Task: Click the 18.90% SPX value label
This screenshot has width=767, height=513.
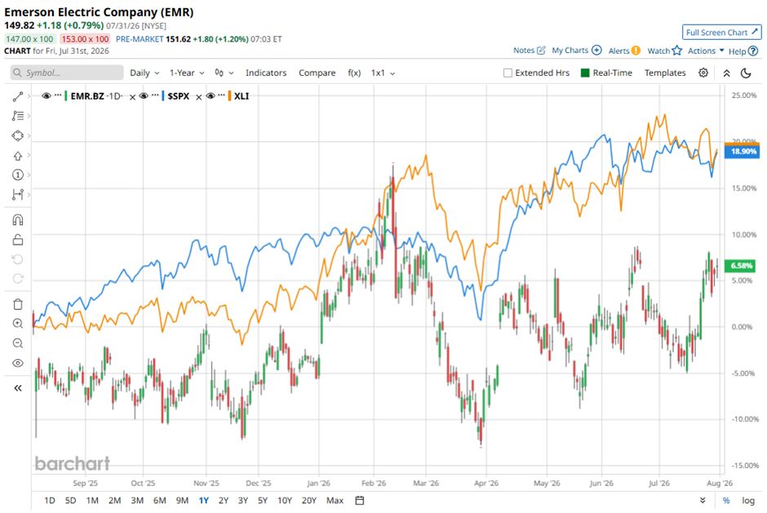Action: (x=743, y=152)
